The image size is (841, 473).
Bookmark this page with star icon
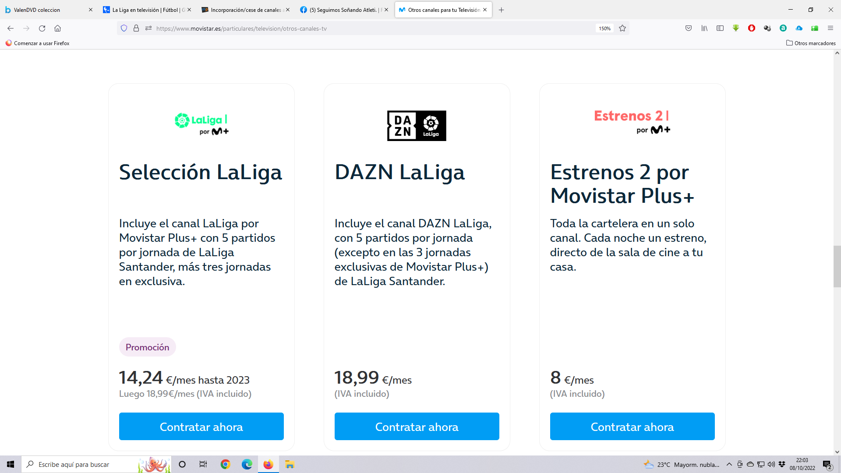[622, 28]
